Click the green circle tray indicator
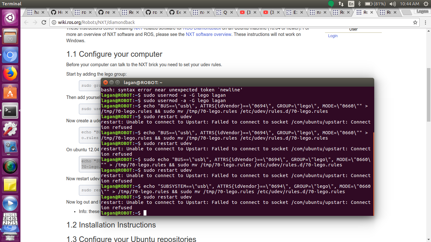The image size is (431, 242). click(x=331, y=4)
